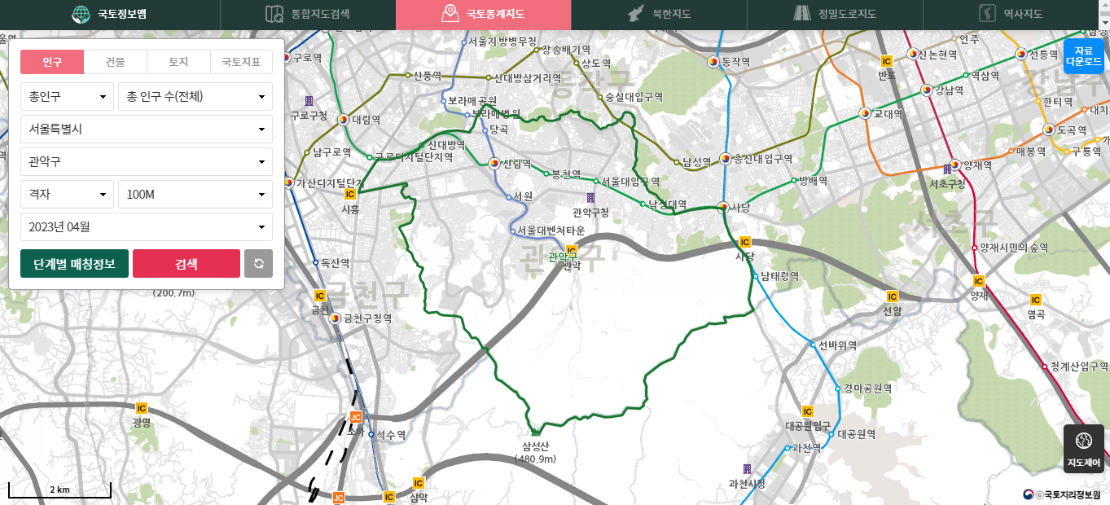The image size is (1110, 505).
Task: Click the pin-map icon beside 국토통계지도
Action: pos(449,14)
